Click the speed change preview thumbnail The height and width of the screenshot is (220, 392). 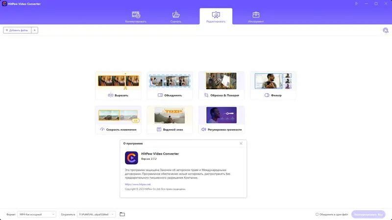click(118, 115)
